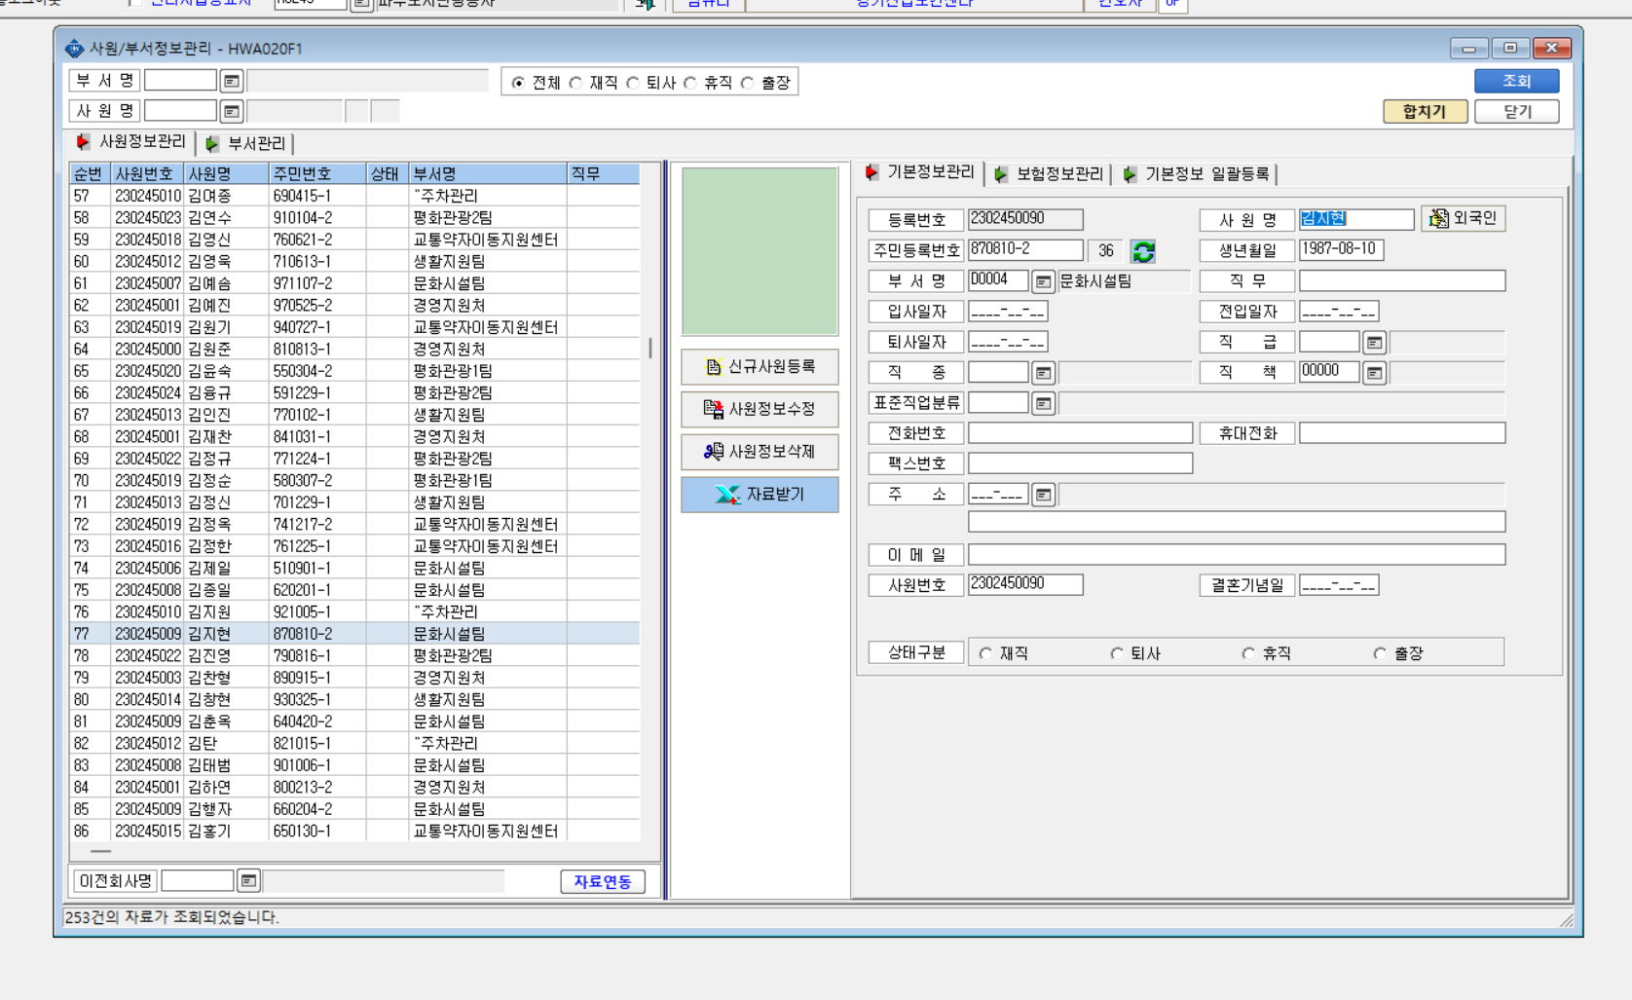1632x1000 pixels.
Task: Select the 재직 radio in the top filter
Action: point(575,83)
